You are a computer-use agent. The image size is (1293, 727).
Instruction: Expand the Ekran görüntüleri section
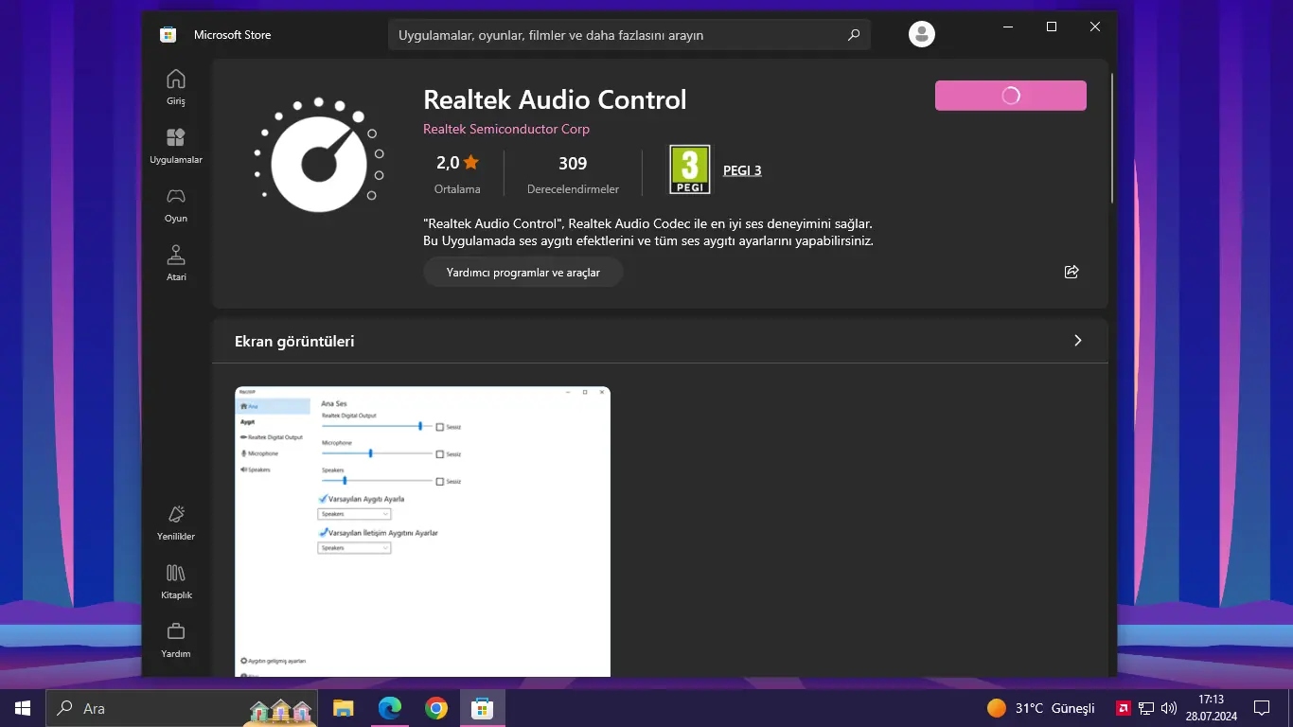point(1077,341)
